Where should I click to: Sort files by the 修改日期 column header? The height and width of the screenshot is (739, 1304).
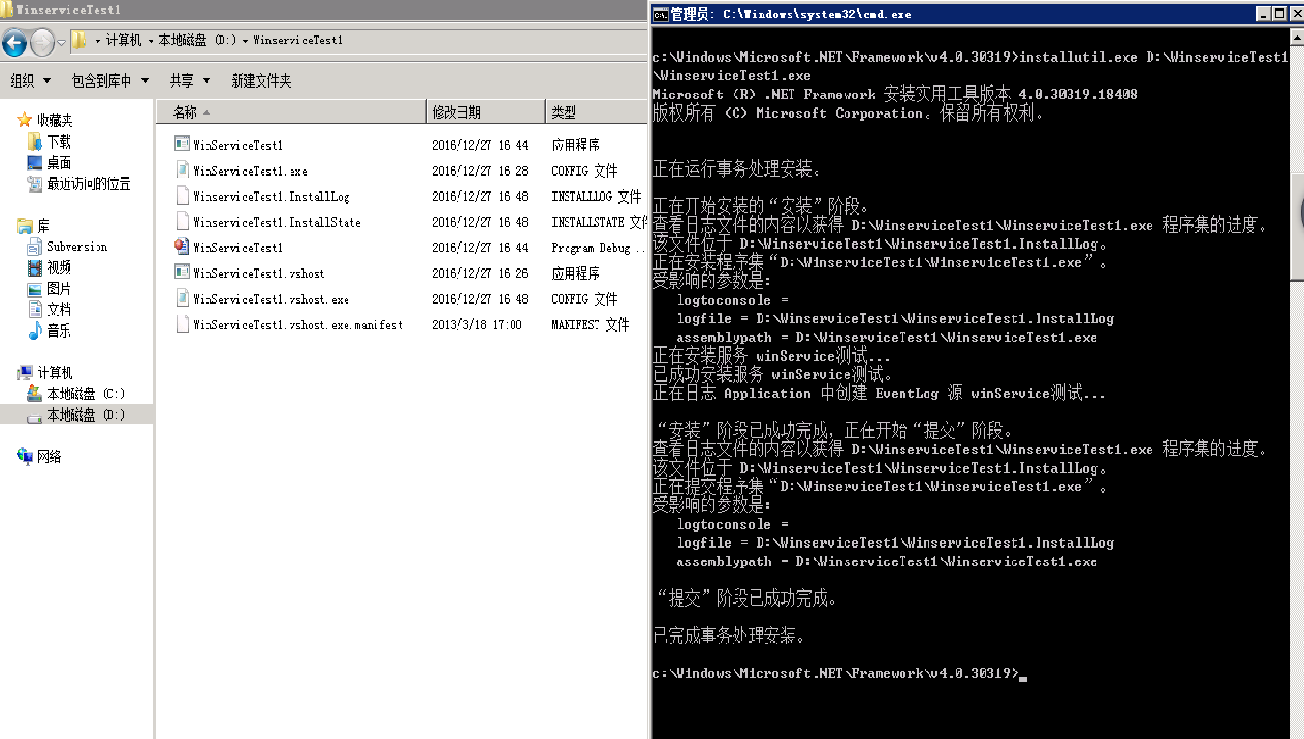486,112
